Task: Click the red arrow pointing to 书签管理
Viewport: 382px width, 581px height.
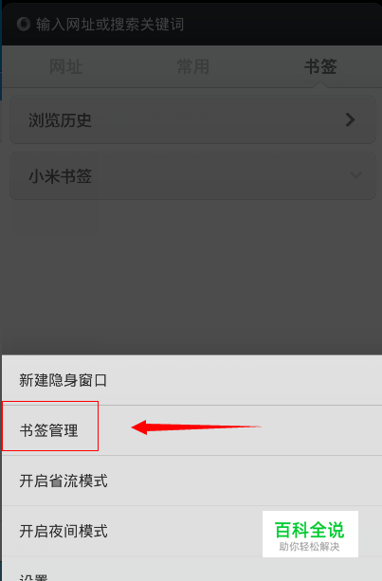Action: (196, 427)
